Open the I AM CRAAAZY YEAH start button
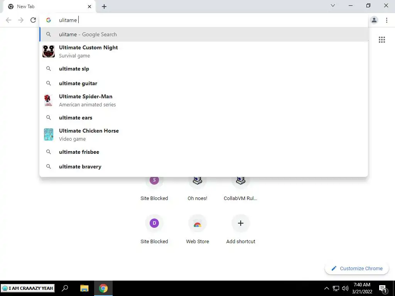 point(27,288)
